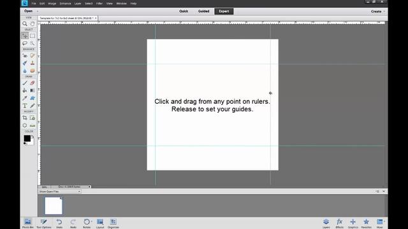This screenshot has height=229, width=408.
Task: Switch to Expert edit mode
Action: coord(224,11)
